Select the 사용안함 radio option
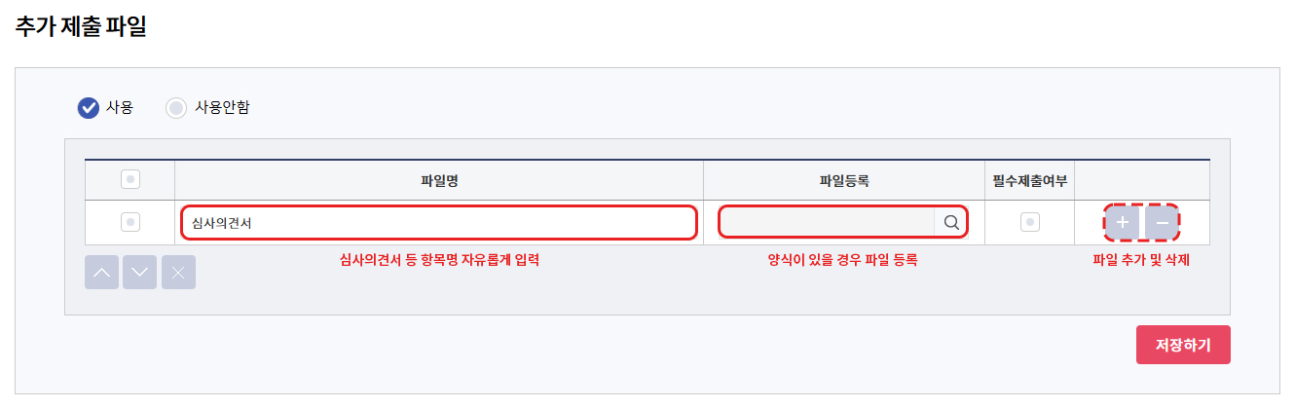Image resolution: width=1295 pixels, height=409 pixels. click(175, 108)
